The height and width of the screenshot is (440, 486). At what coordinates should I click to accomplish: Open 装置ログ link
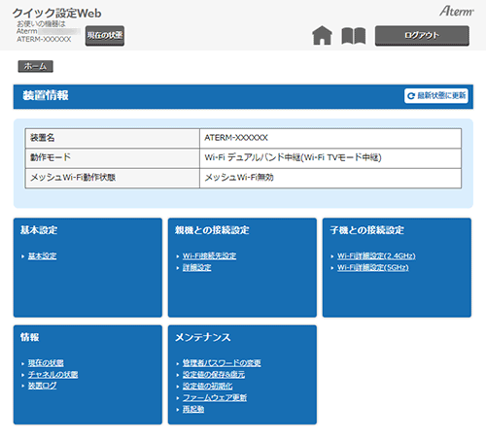[x=42, y=386]
